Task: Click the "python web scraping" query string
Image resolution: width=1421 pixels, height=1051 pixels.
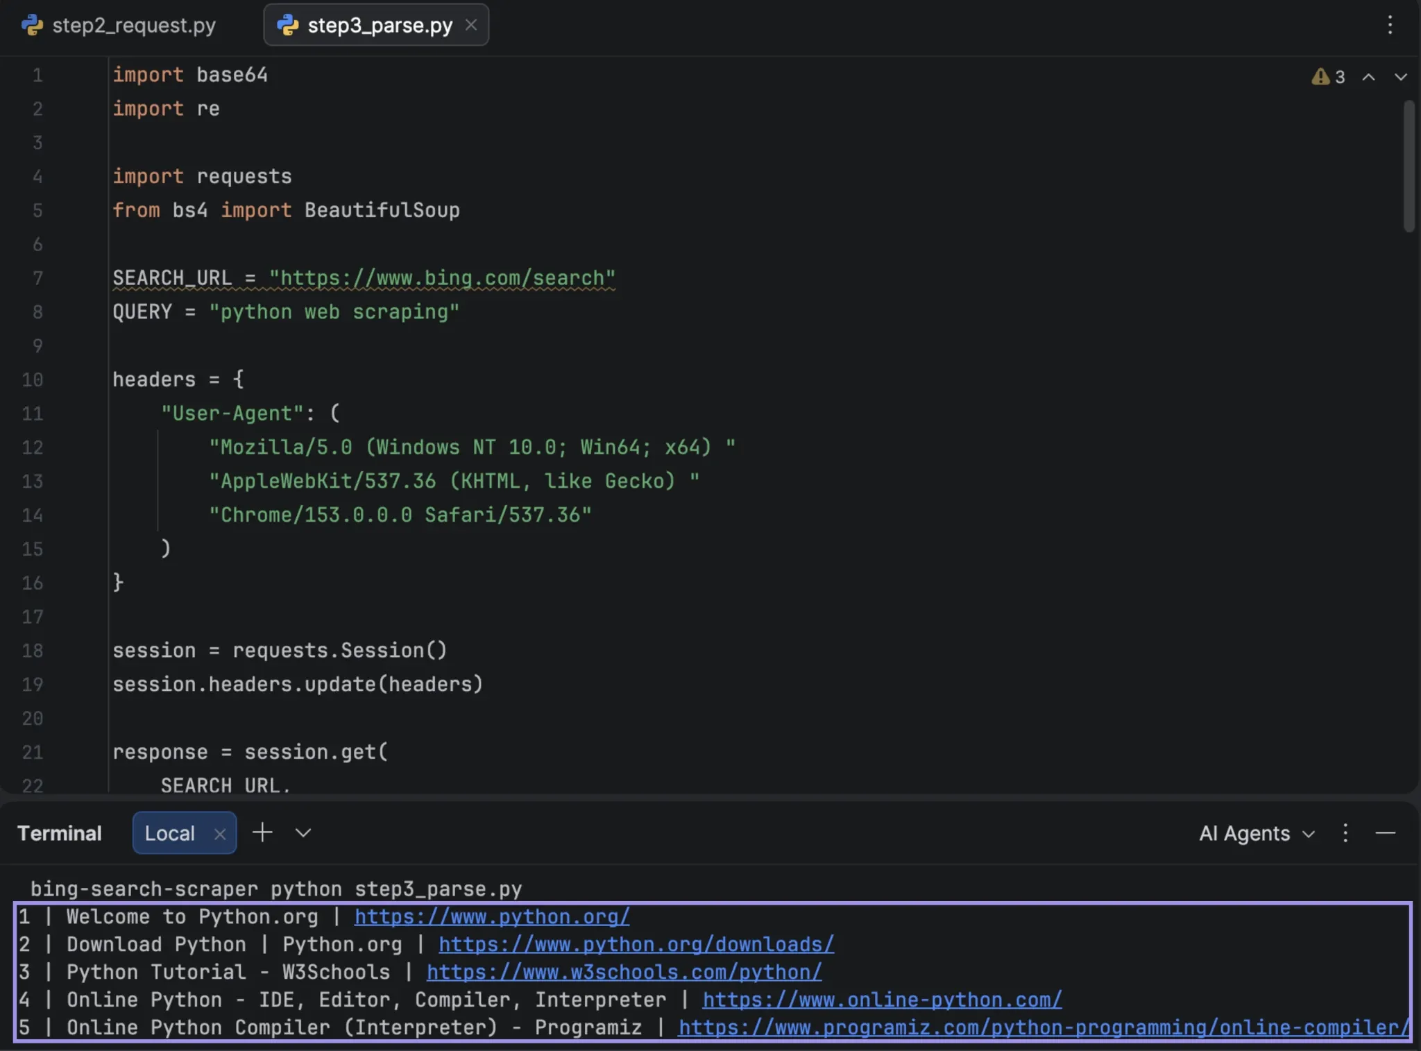Action: 334,312
